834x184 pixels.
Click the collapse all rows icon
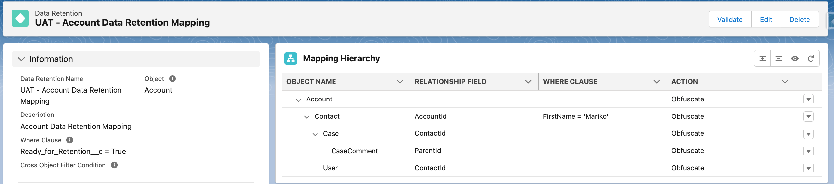point(778,59)
